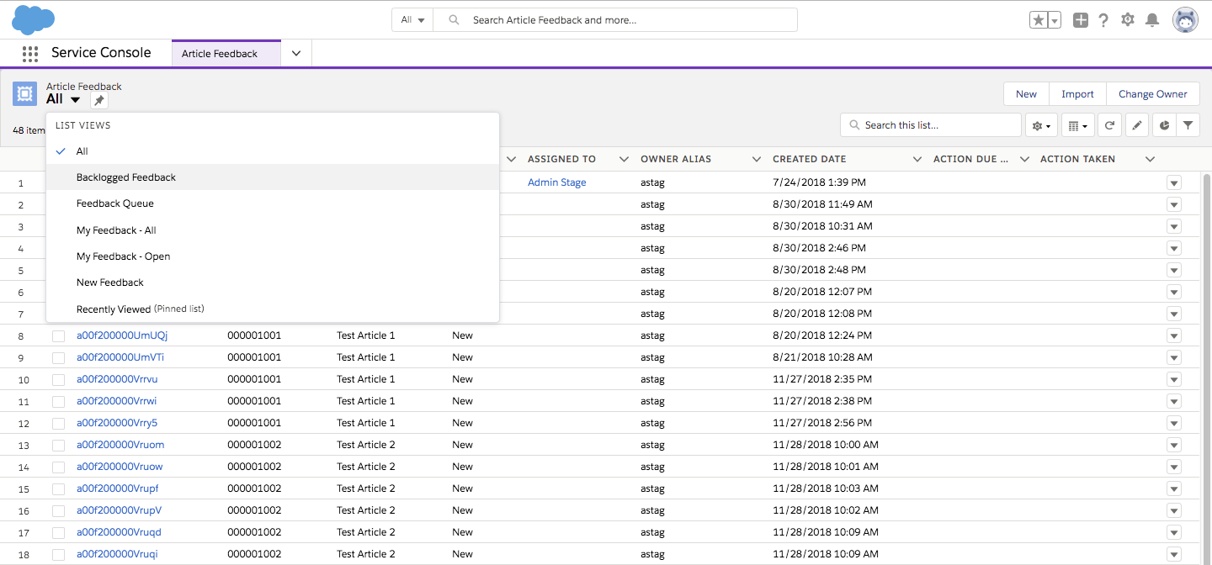This screenshot has height=565, width=1212.
Task: Check the row 15 selection checkbox
Action: (57, 488)
